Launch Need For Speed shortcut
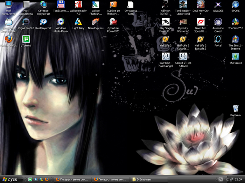Screen dimensions: 245x183 (x=201, y=25)
